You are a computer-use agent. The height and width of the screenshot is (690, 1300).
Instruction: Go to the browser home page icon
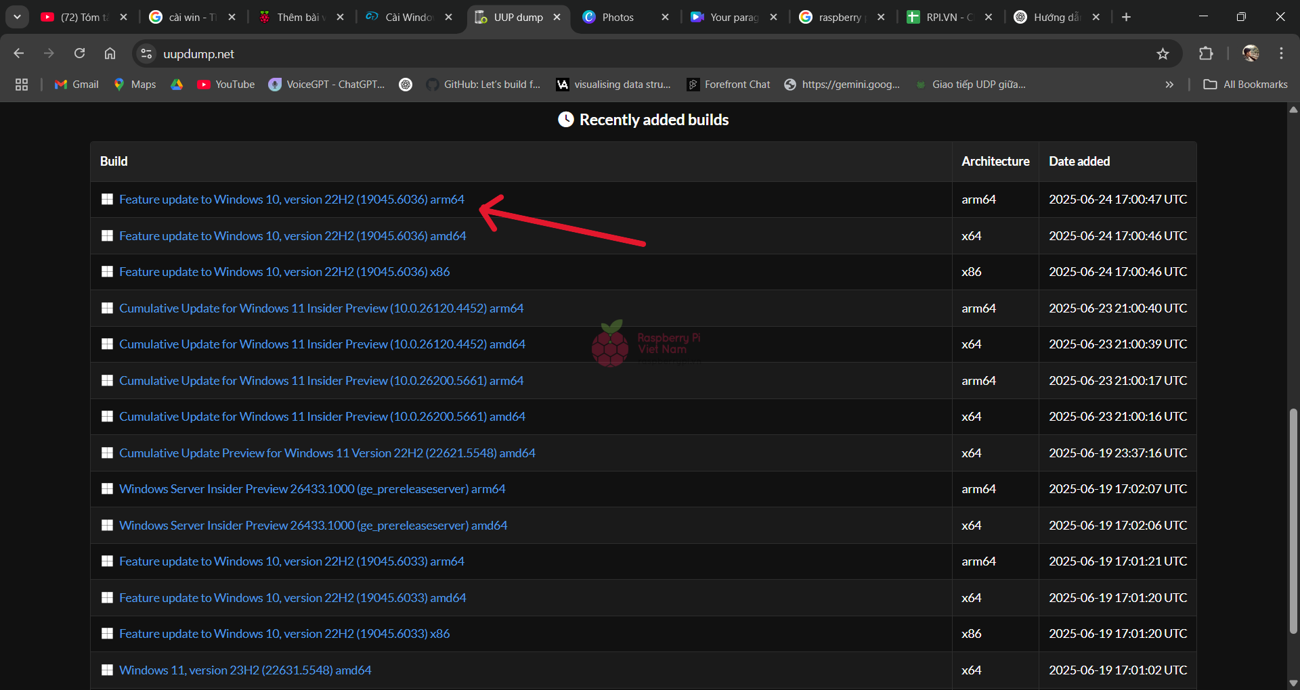(110, 53)
